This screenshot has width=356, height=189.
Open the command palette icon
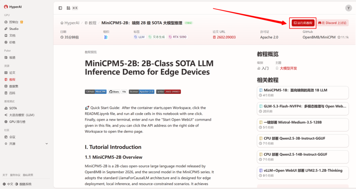(x=68, y=8)
